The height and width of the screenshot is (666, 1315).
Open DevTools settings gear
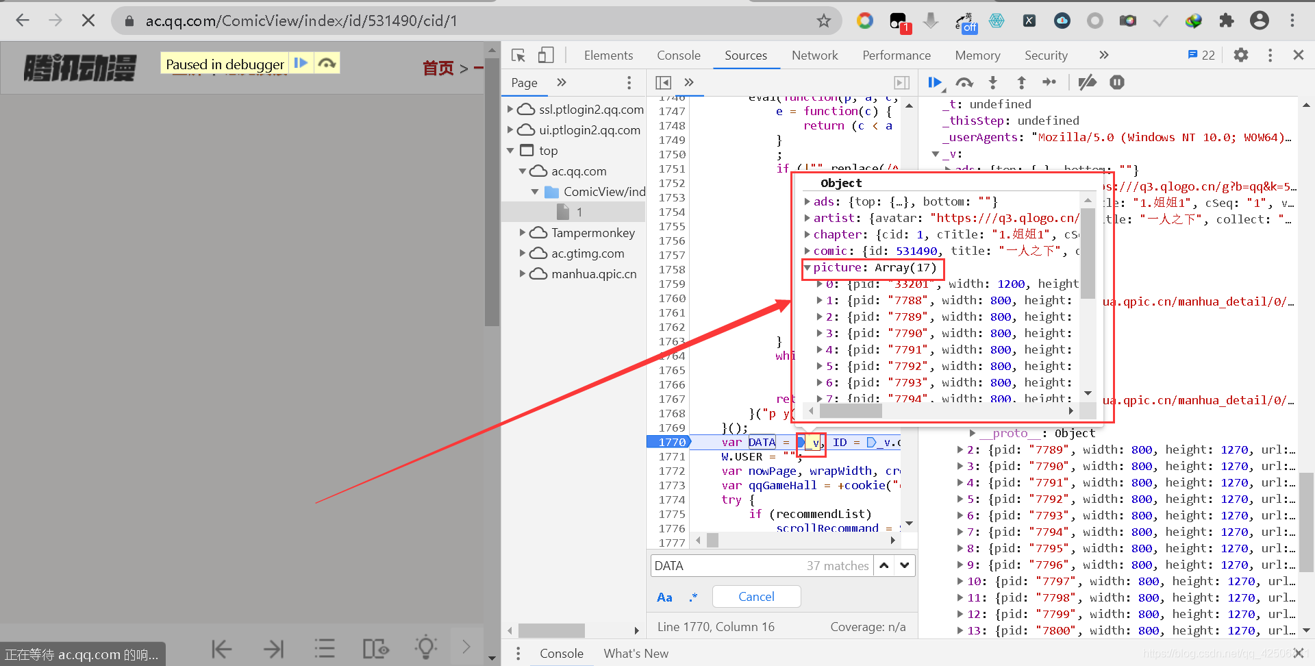(1241, 55)
